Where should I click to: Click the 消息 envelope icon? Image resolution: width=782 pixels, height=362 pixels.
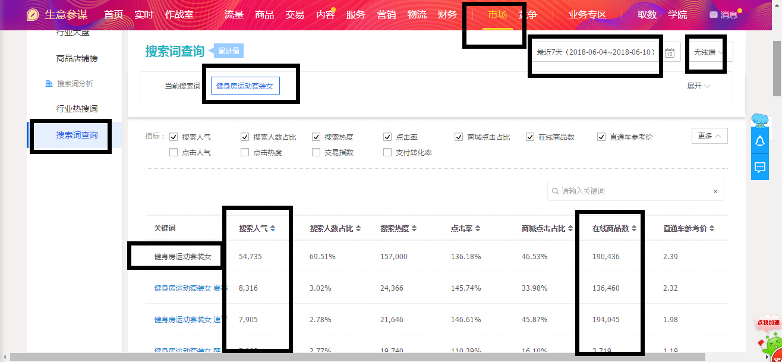pos(713,15)
